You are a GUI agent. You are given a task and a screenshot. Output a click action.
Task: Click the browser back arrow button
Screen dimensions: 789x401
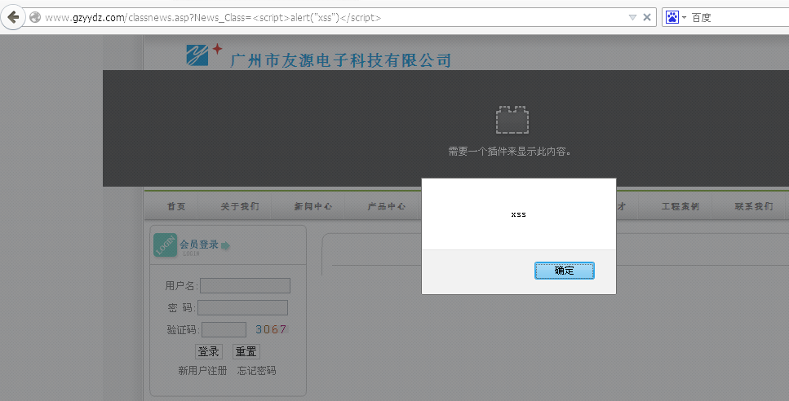12,17
